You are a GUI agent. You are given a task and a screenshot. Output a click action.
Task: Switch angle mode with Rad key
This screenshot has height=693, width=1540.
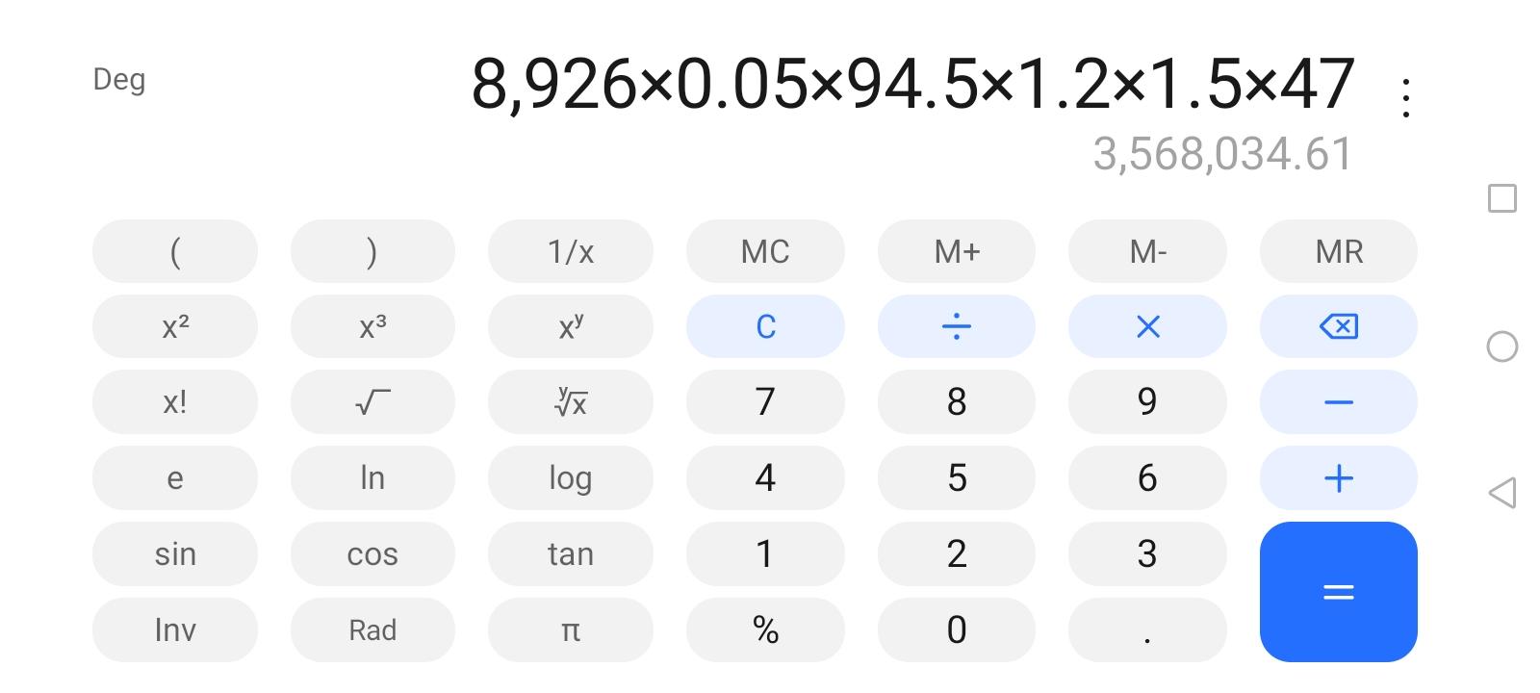(x=372, y=630)
